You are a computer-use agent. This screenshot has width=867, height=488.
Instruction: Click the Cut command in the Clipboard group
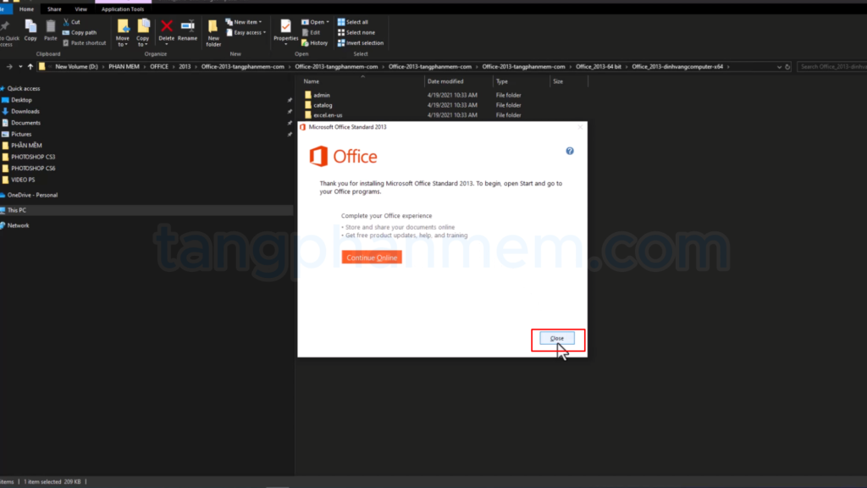(72, 22)
